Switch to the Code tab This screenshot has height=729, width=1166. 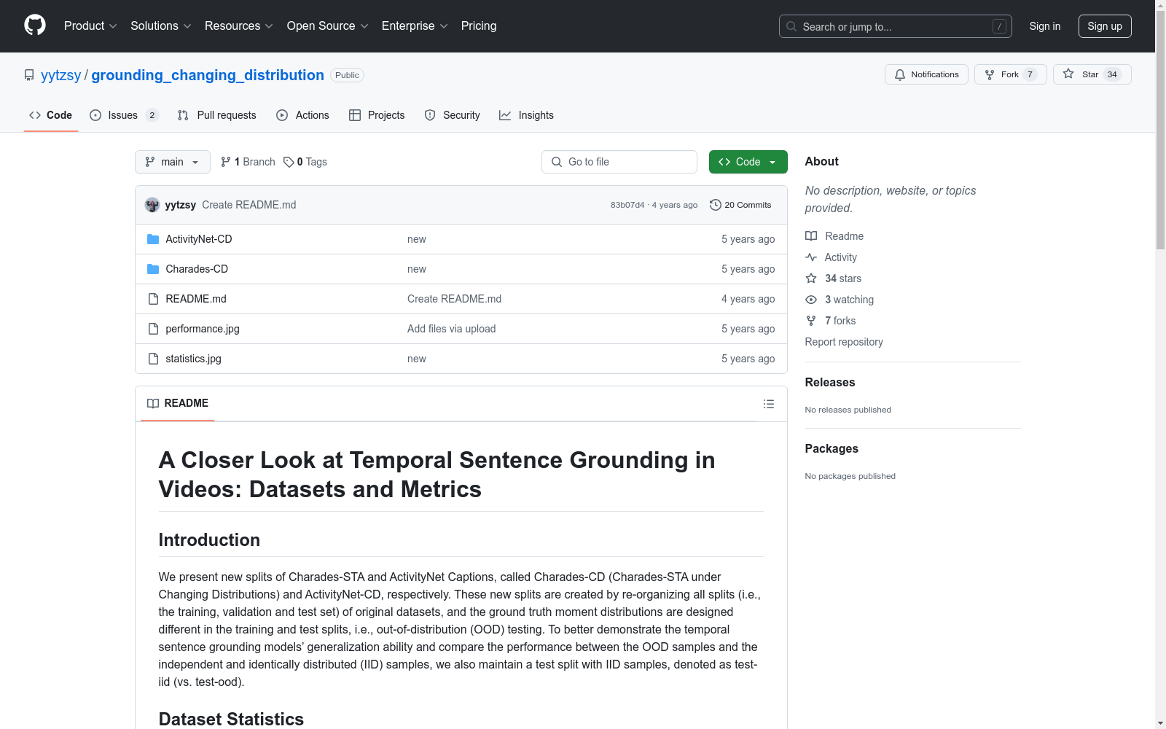[x=51, y=115]
